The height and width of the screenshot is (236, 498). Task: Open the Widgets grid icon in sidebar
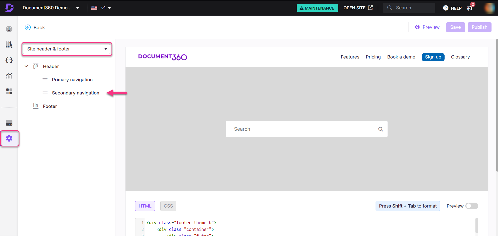coord(9,91)
